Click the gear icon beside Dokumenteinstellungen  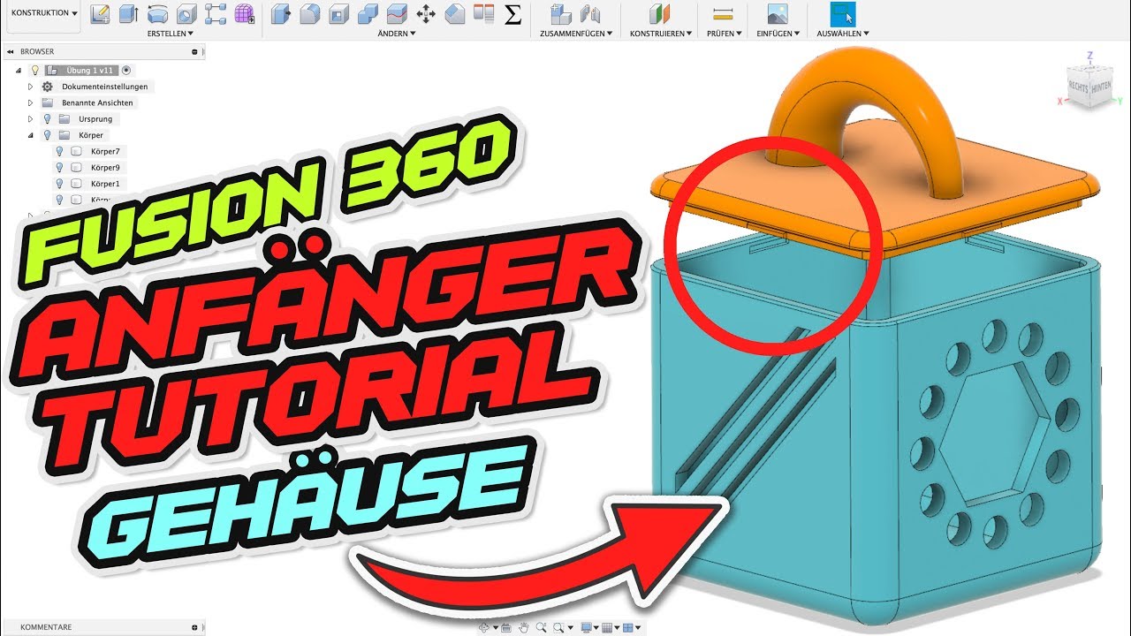[x=48, y=87]
